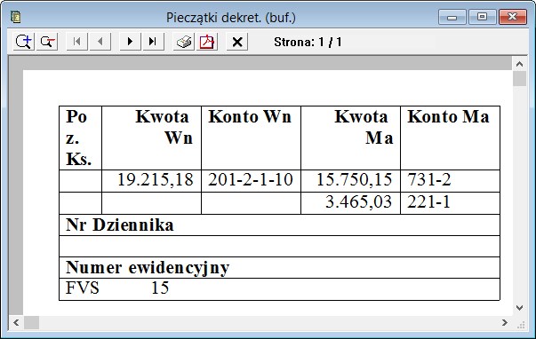The width and height of the screenshot is (536, 339).
Task: Click the amount 3.465,03
Action: (358, 201)
